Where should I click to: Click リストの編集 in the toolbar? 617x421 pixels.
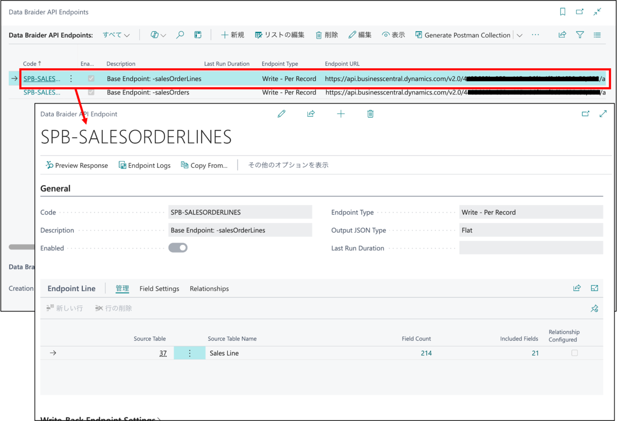pyautogui.click(x=280, y=35)
